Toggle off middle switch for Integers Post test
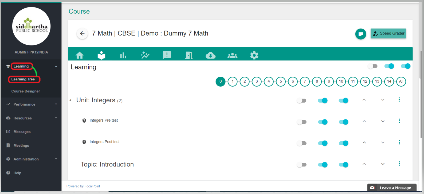This screenshot has width=424, height=194. [323, 143]
